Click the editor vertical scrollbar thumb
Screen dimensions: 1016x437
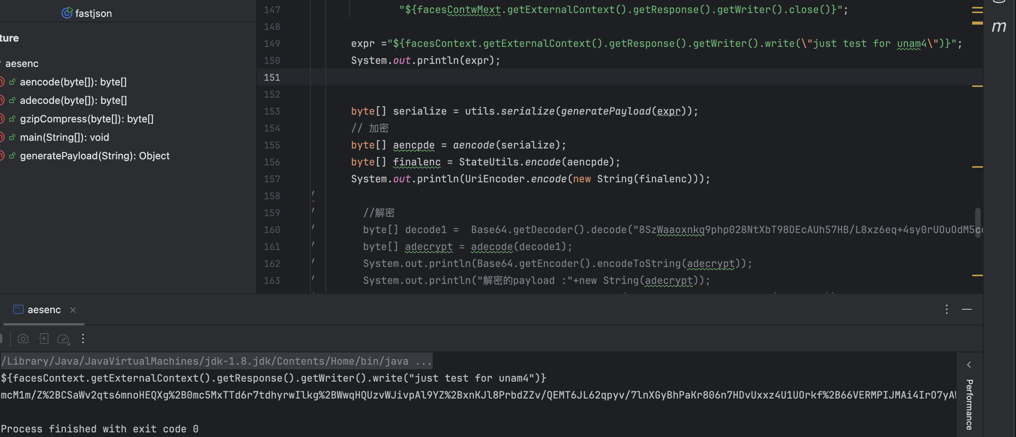(x=978, y=223)
